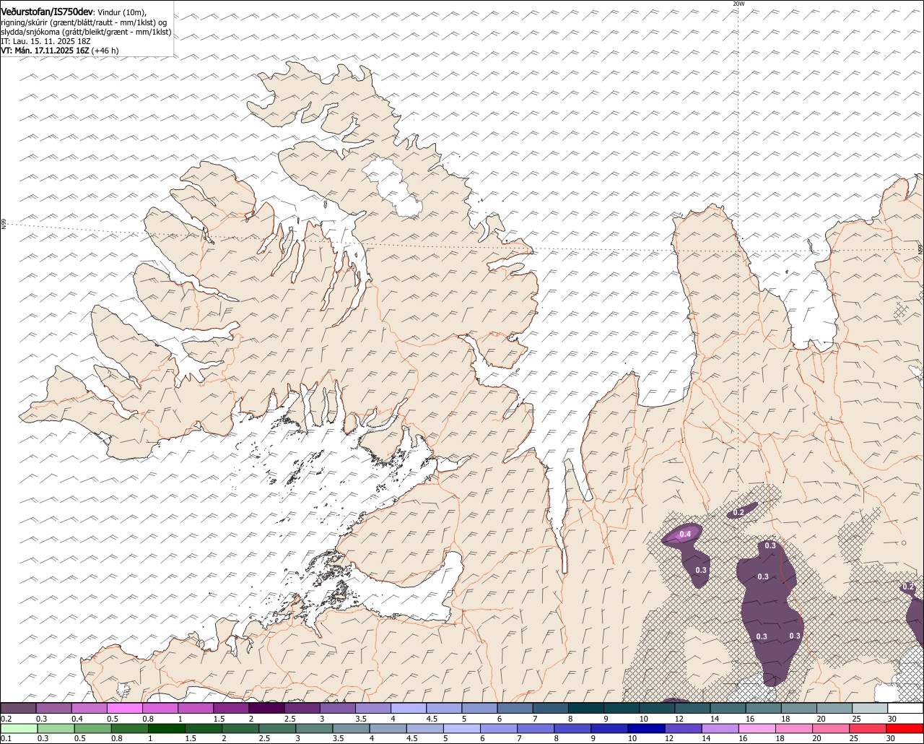Select the white snow legend swatch for 30
This screenshot has width=924, height=744.
pos(905,708)
